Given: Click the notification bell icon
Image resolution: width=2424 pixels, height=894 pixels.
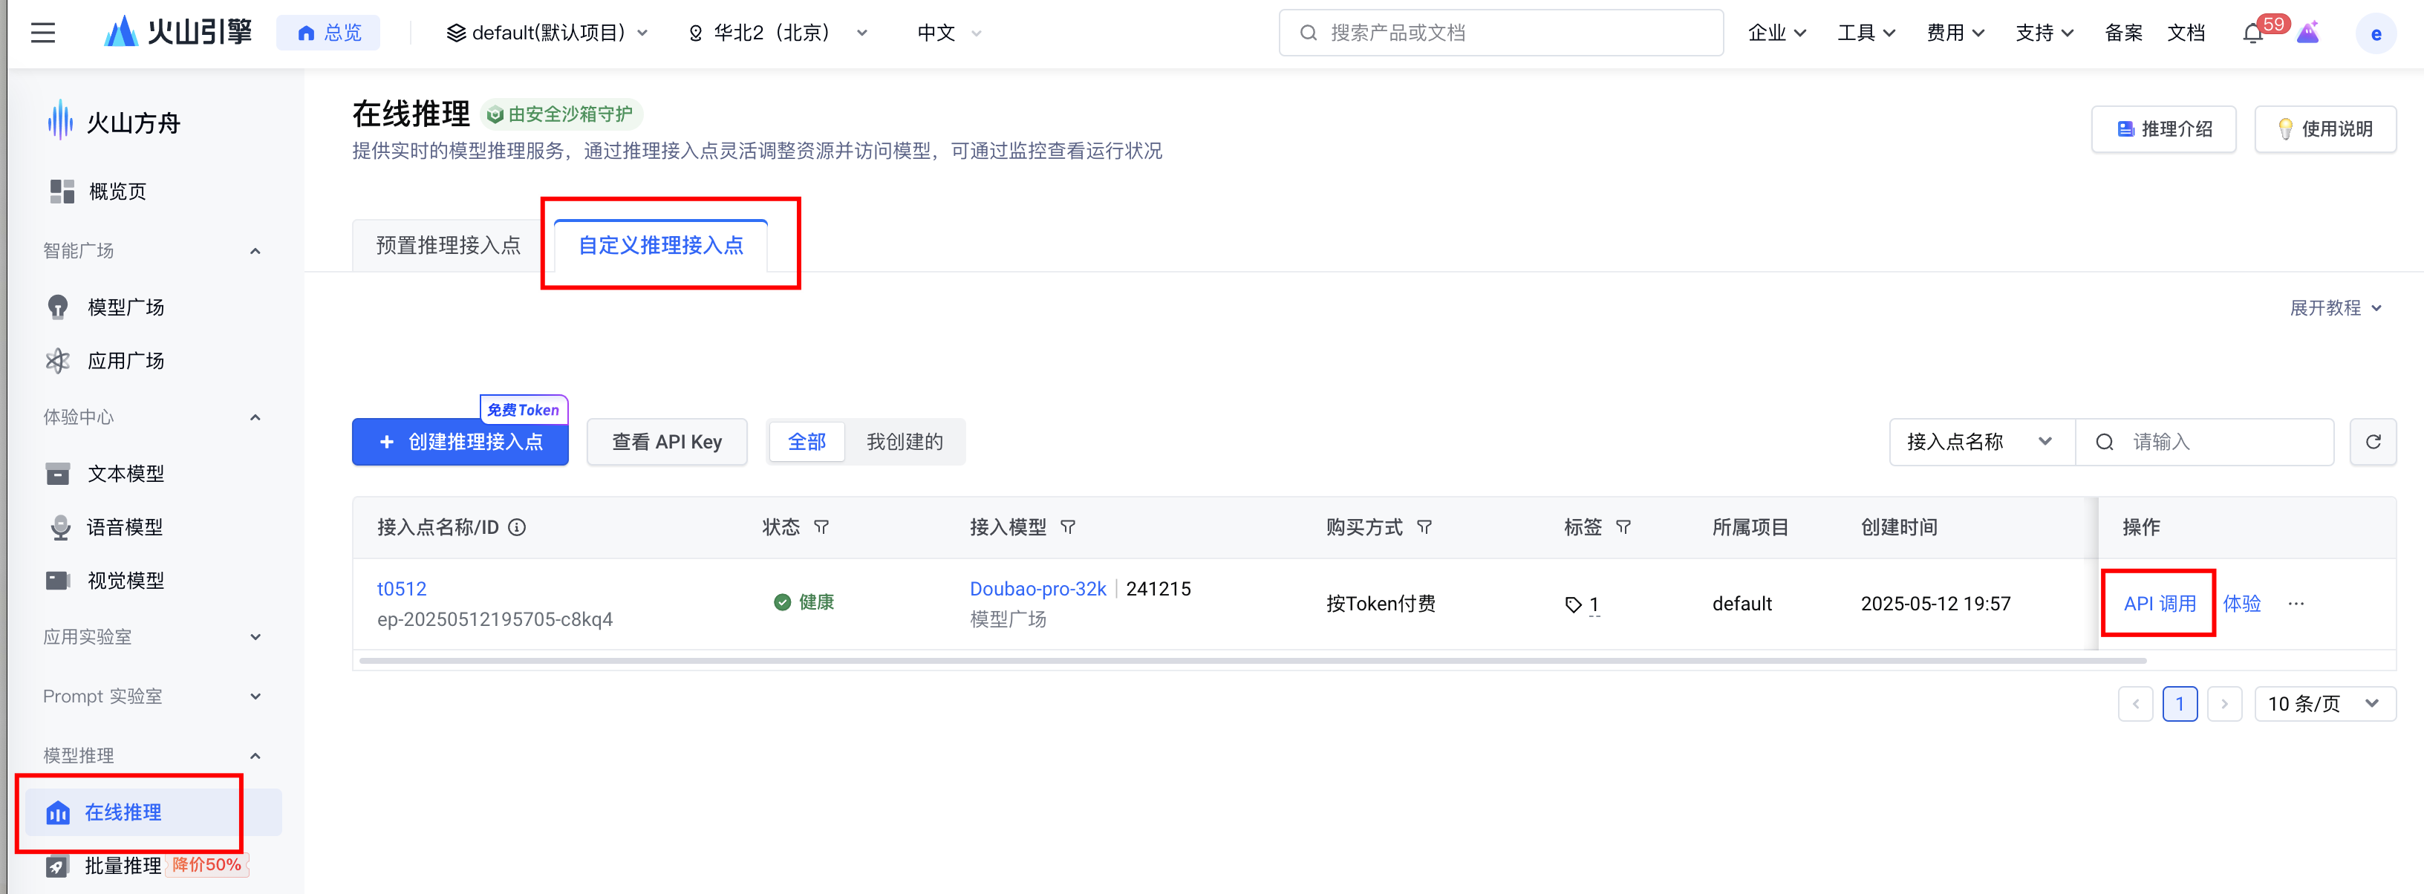Looking at the screenshot, I should pyautogui.click(x=2252, y=34).
